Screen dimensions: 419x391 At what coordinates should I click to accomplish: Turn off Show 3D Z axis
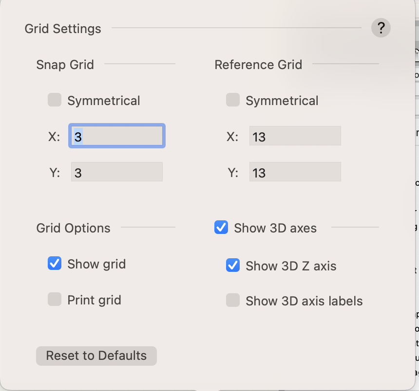(x=233, y=266)
